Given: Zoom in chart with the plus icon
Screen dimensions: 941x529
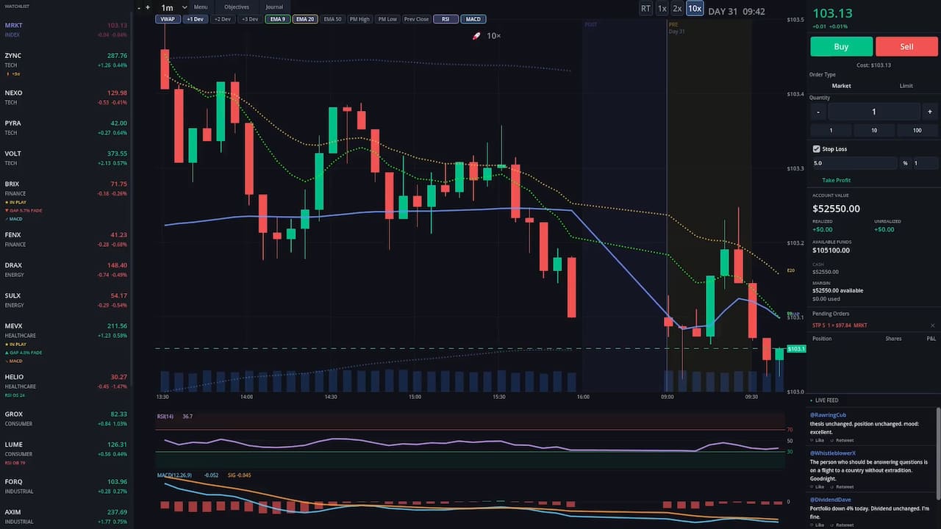Looking at the screenshot, I should point(148,7).
